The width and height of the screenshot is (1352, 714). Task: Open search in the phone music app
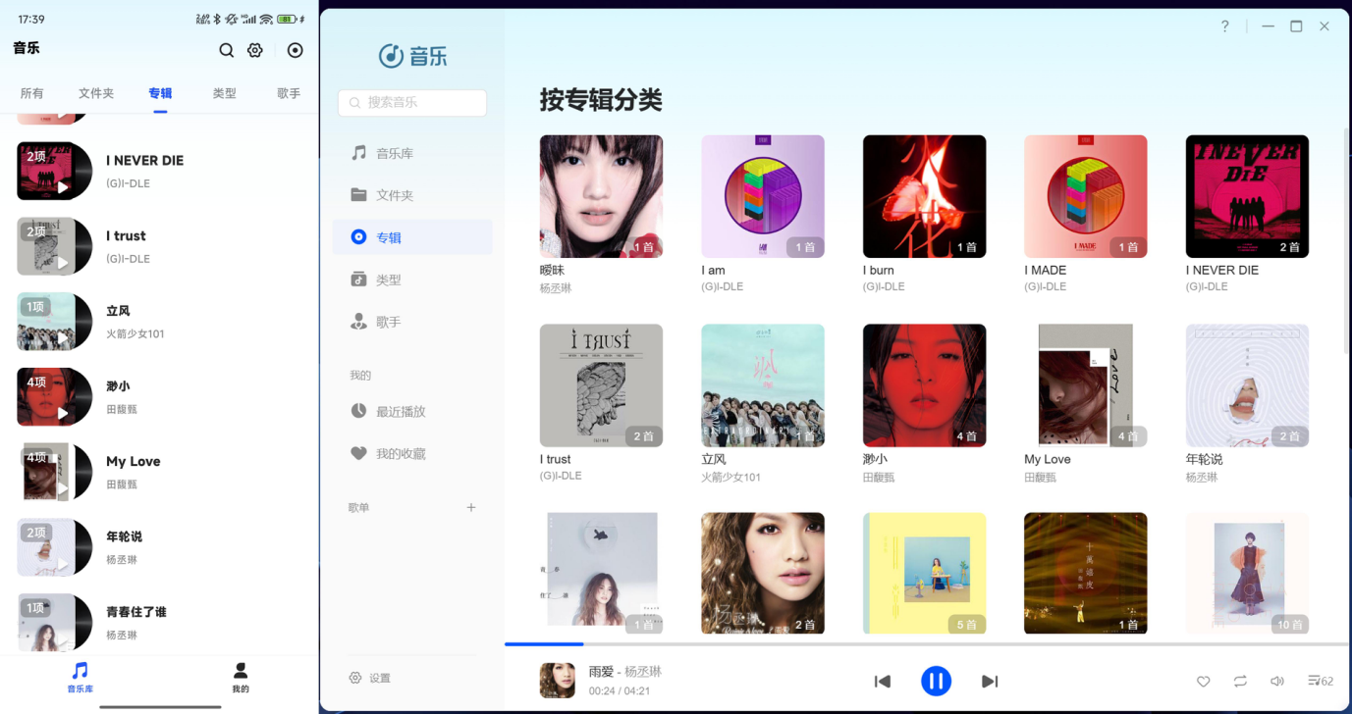coord(226,50)
